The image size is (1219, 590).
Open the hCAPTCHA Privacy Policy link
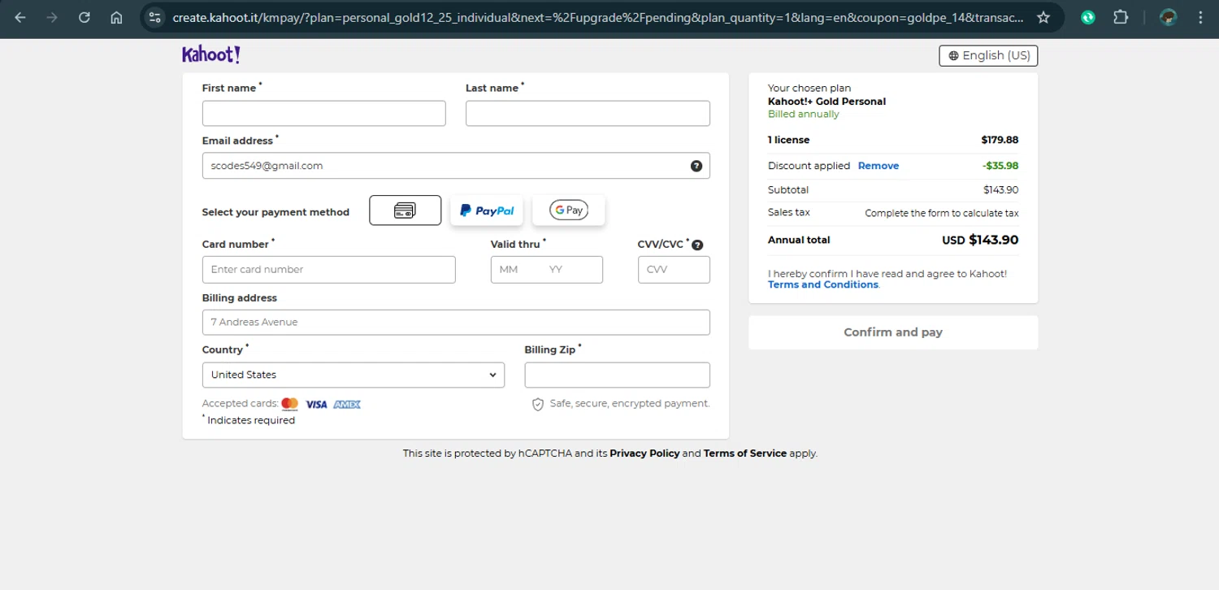(644, 453)
